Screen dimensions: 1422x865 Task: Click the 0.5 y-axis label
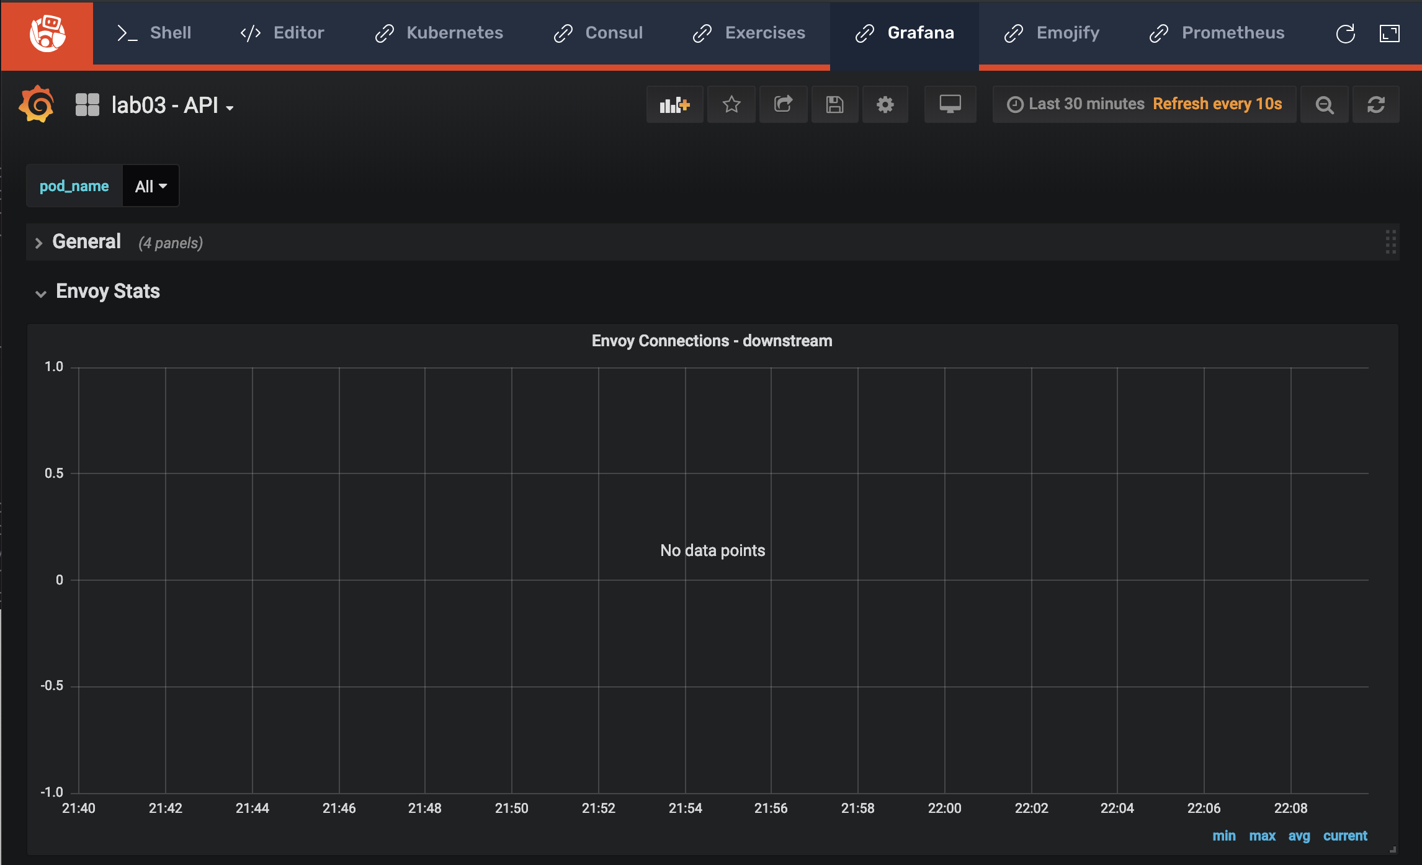(53, 473)
